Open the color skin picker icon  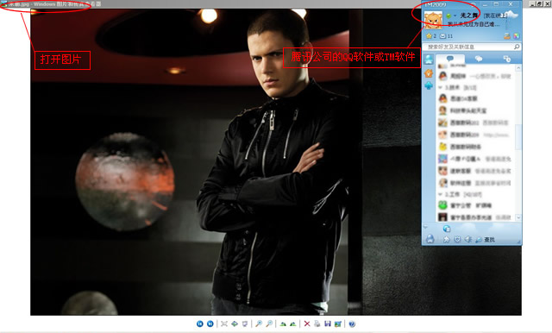pos(516,36)
